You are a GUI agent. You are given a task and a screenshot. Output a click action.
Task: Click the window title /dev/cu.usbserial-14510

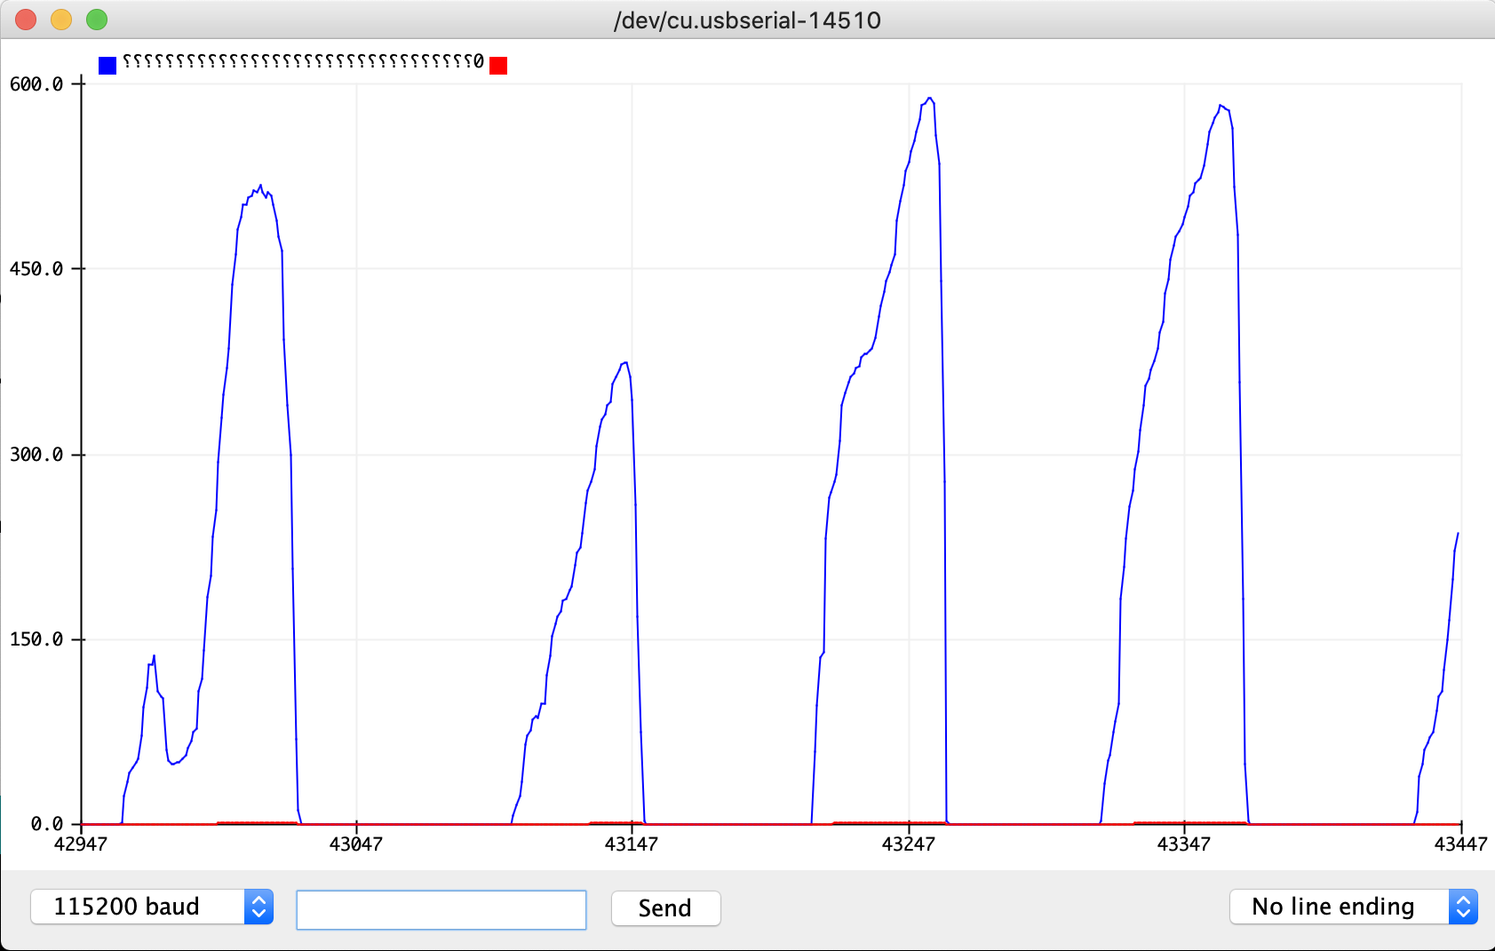[747, 20]
